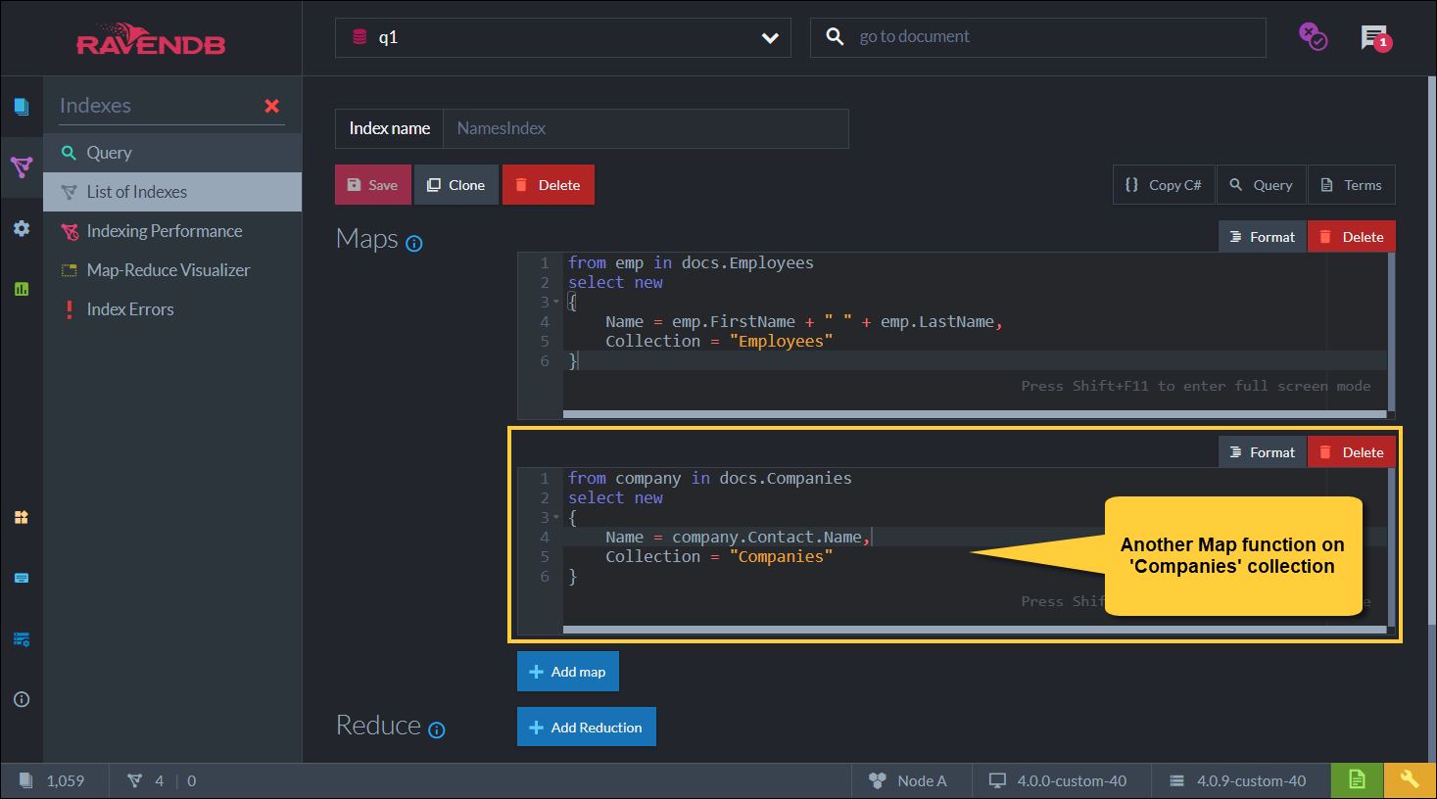
Task: Format the Companies map code
Action: pyautogui.click(x=1263, y=452)
